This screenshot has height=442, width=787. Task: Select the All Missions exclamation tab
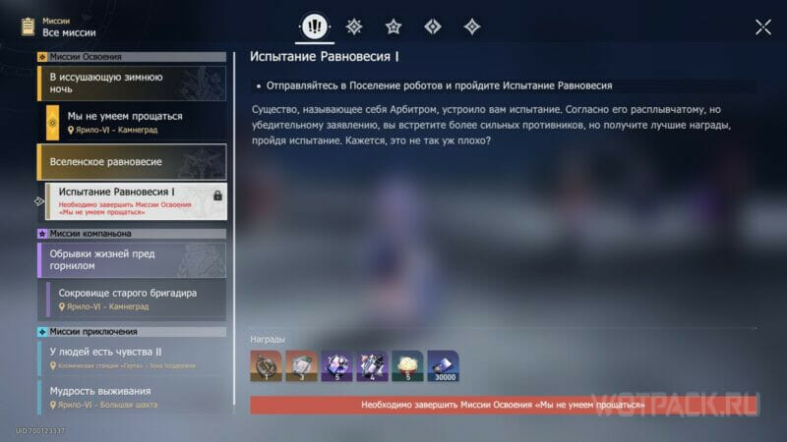(x=315, y=27)
